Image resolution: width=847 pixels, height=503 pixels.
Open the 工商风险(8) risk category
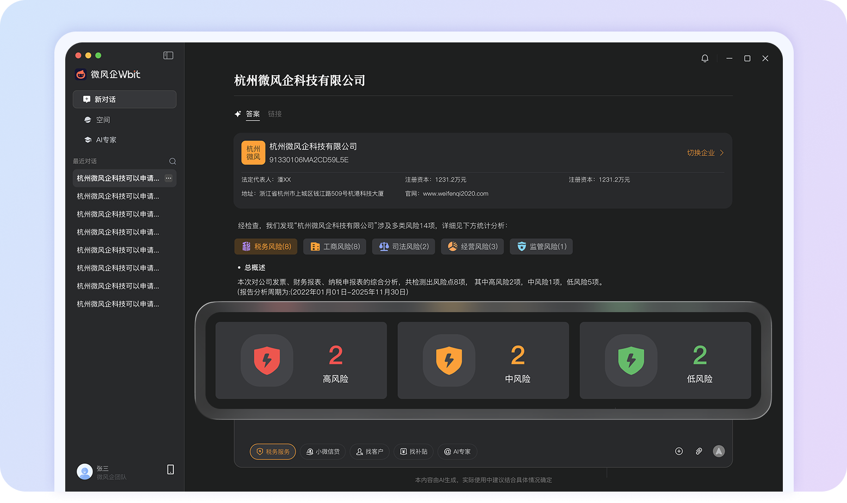[315, 246]
